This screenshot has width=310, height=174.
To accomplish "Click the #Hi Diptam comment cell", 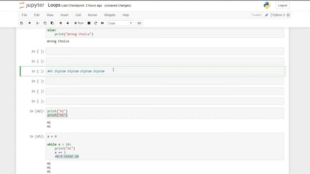I will (x=165, y=71).
